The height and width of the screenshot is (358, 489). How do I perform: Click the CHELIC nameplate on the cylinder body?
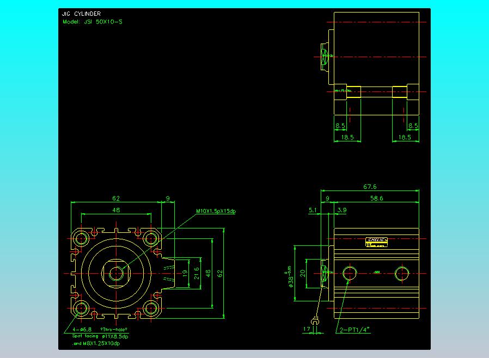click(x=377, y=239)
